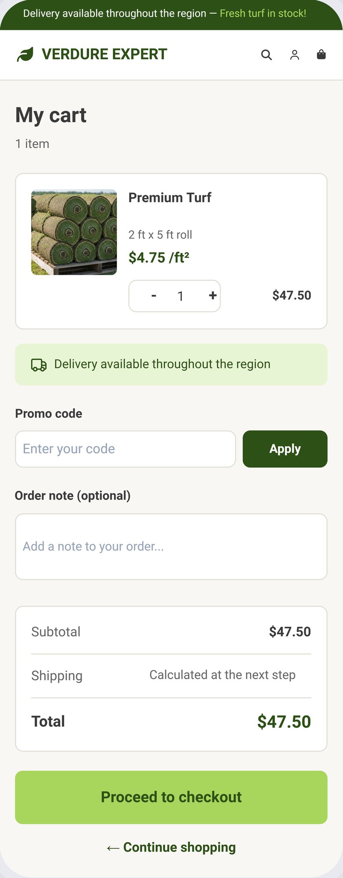Image resolution: width=343 pixels, height=878 pixels.
Task: Open the Premium Turf product title
Action: 170,198
